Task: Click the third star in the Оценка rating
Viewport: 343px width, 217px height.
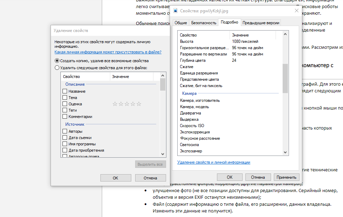Action: 127,104
